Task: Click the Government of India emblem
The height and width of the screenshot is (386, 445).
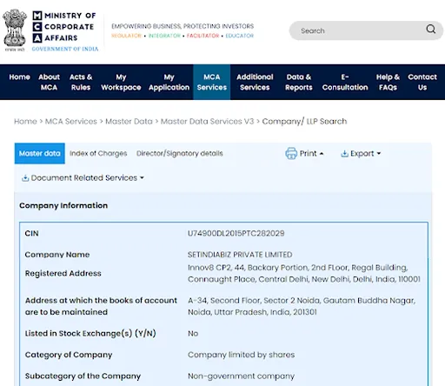Action: point(15,30)
